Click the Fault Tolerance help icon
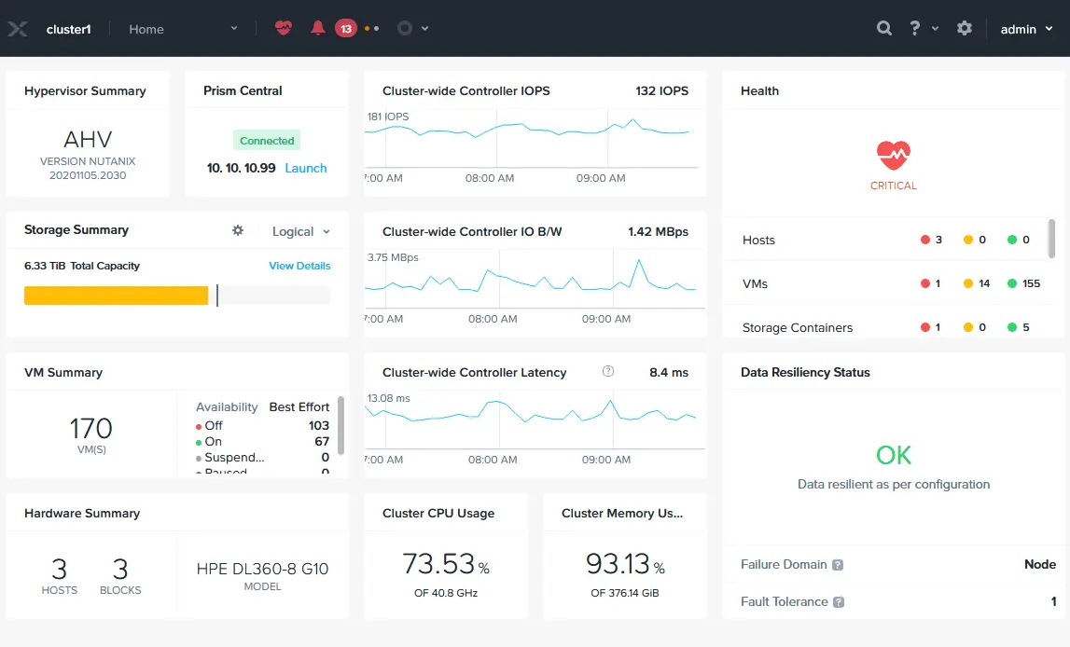Viewport: 1070px width, 647px height. pos(839,602)
